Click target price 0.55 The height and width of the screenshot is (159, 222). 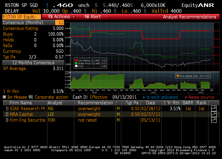[x=135, y=109]
